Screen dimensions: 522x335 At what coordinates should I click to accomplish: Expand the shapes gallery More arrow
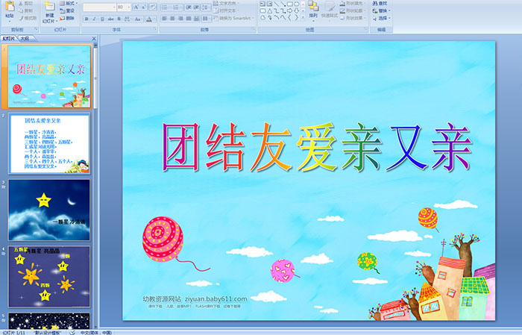pos(303,17)
